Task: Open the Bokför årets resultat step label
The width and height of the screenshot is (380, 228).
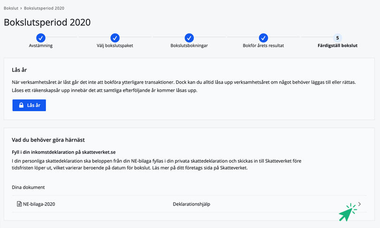Action: (x=263, y=46)
